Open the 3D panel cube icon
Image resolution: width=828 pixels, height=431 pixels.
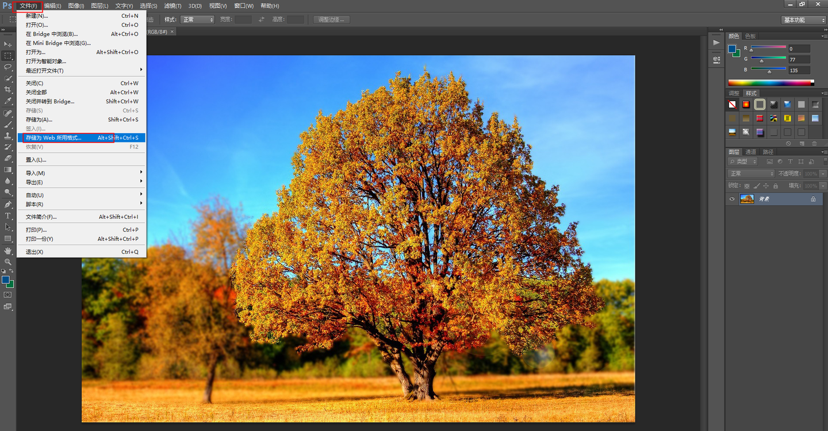(716, 59)
